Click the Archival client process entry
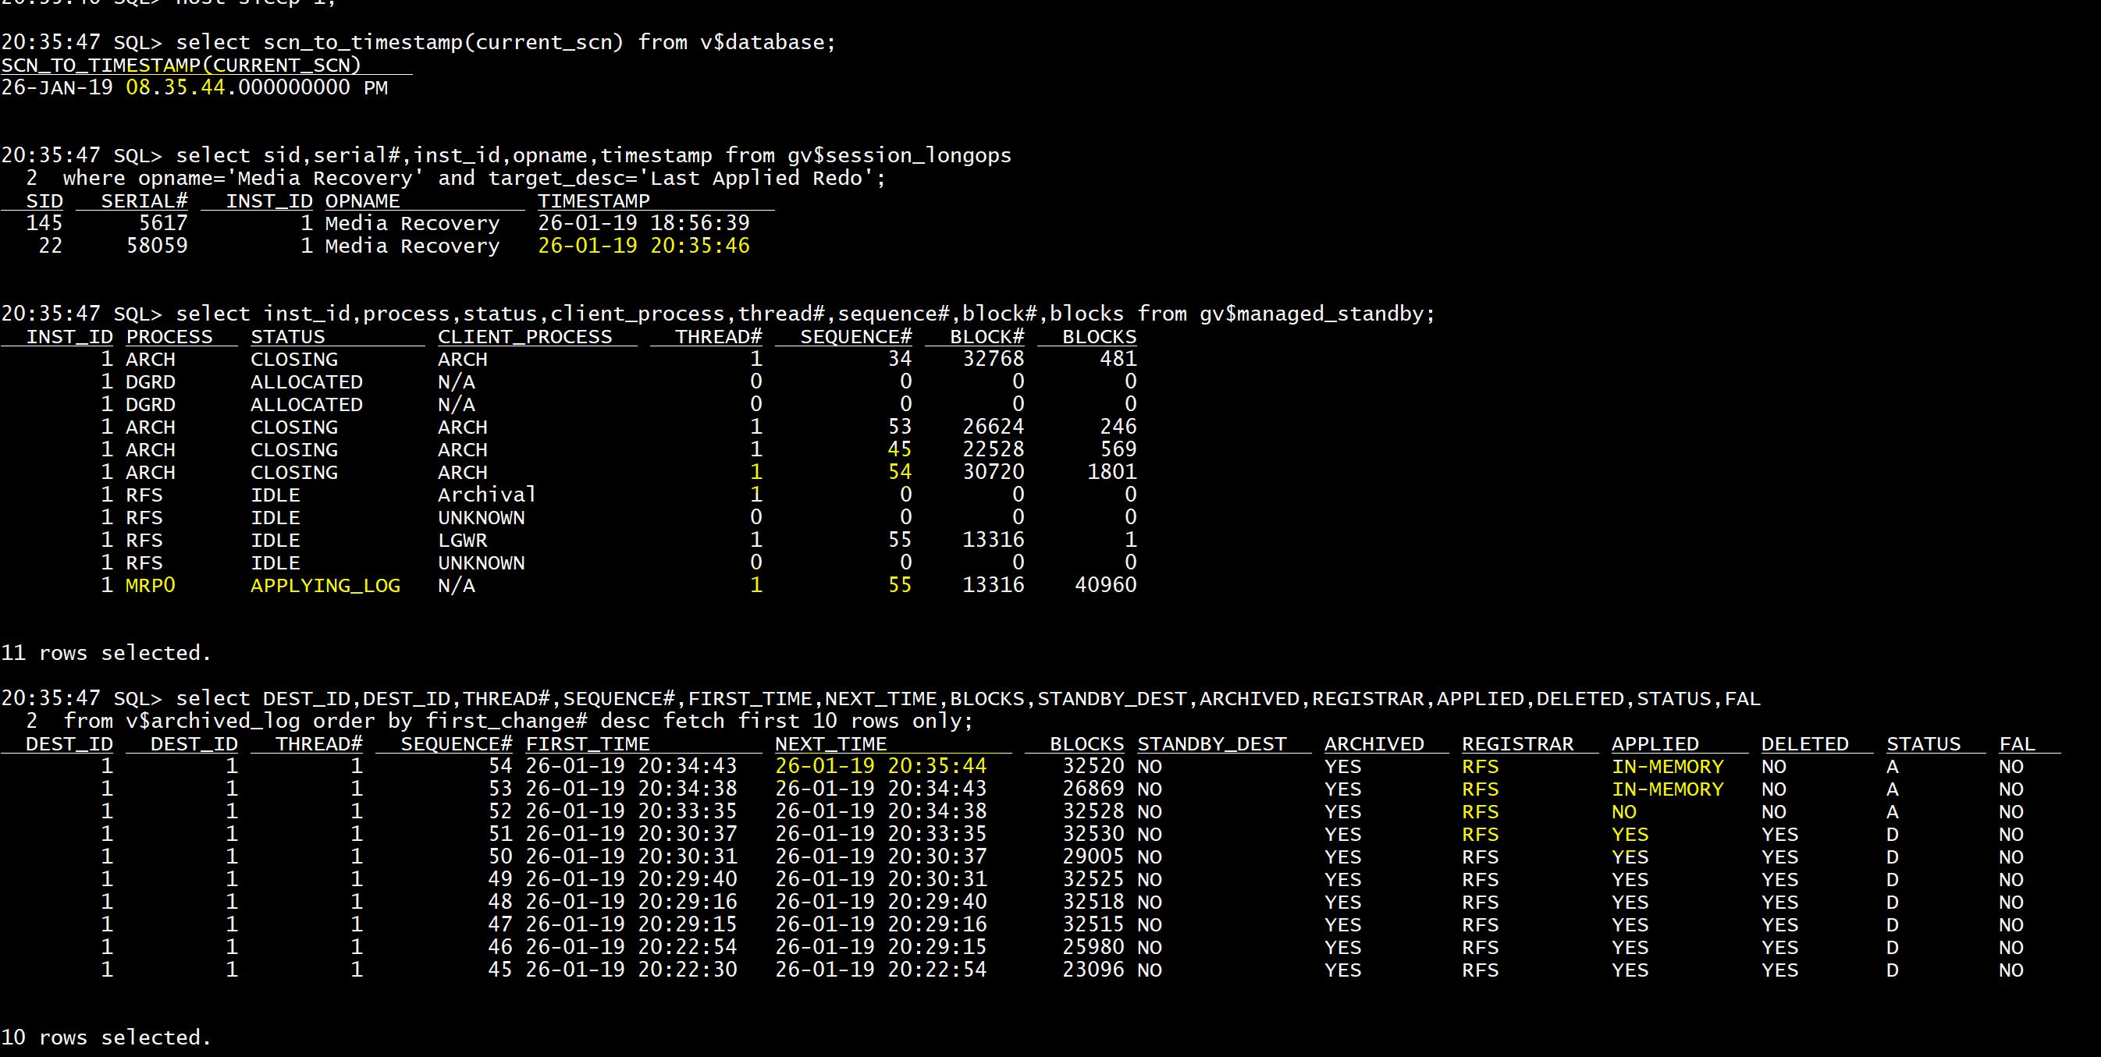Screen dimensions: 2101x1057 [486, 495]
